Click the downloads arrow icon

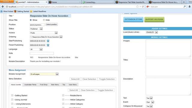coord(189,7)
